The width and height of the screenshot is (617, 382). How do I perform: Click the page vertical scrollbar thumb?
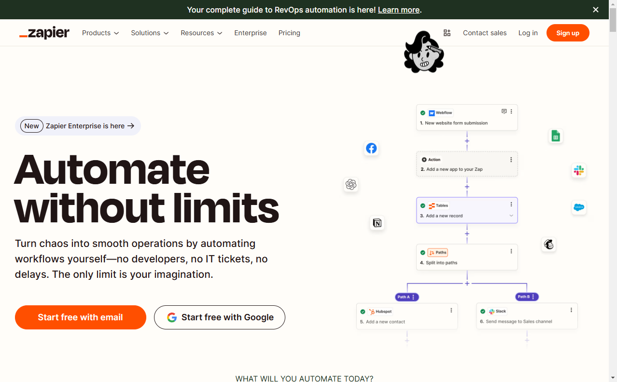point(613,20)
